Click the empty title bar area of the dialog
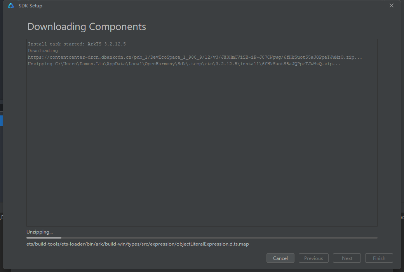The image size is (404, 272). (214, 6)
